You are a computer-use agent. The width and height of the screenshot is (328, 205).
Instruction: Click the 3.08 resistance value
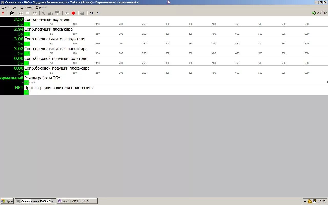click(x=19, y=39)
